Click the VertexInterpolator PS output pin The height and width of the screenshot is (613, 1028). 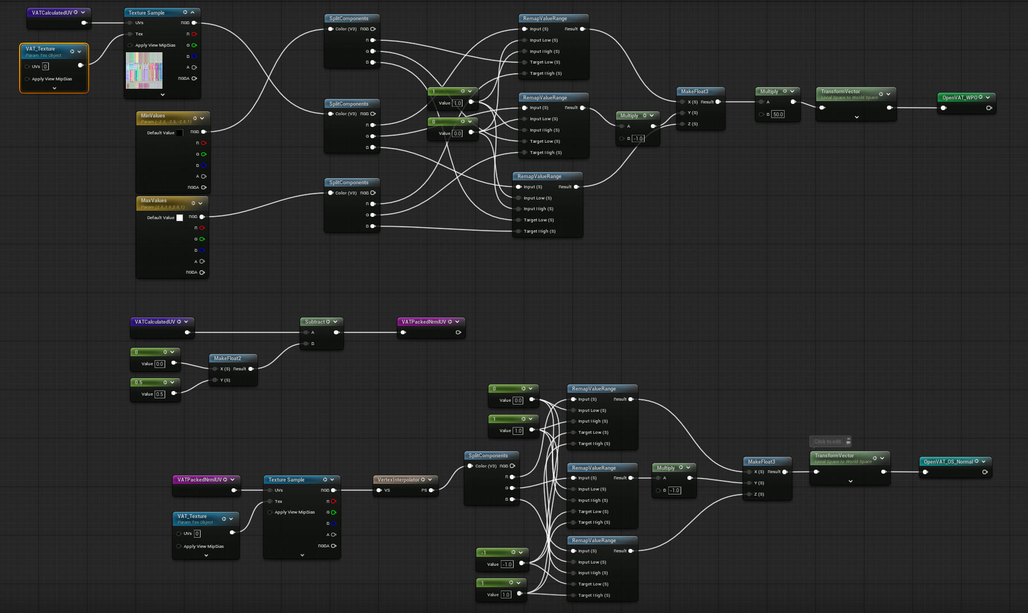click(x=431, y=491)
